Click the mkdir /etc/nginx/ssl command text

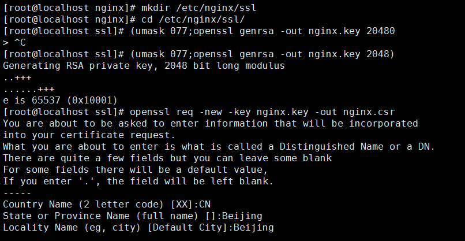coord(198,8)
